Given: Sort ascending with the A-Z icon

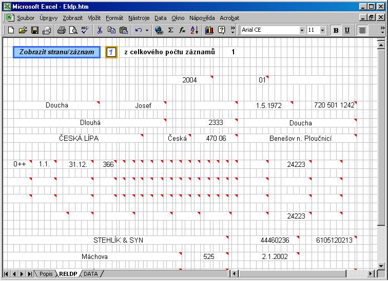Looking at the screenshot, I should (x=195, y=30).
